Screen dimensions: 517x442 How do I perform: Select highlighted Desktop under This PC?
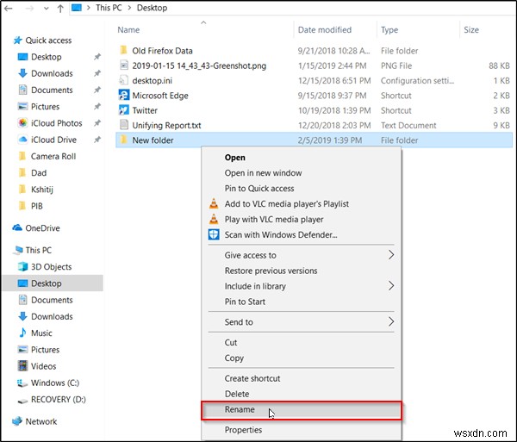53,283
